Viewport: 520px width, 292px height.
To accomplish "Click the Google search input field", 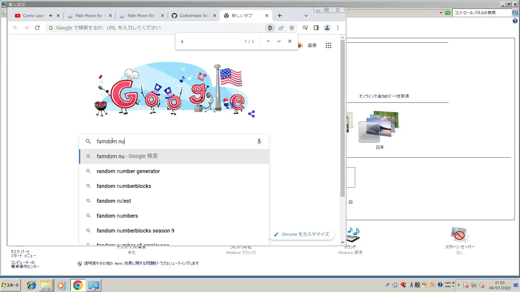I will click(x=173, y=141).
